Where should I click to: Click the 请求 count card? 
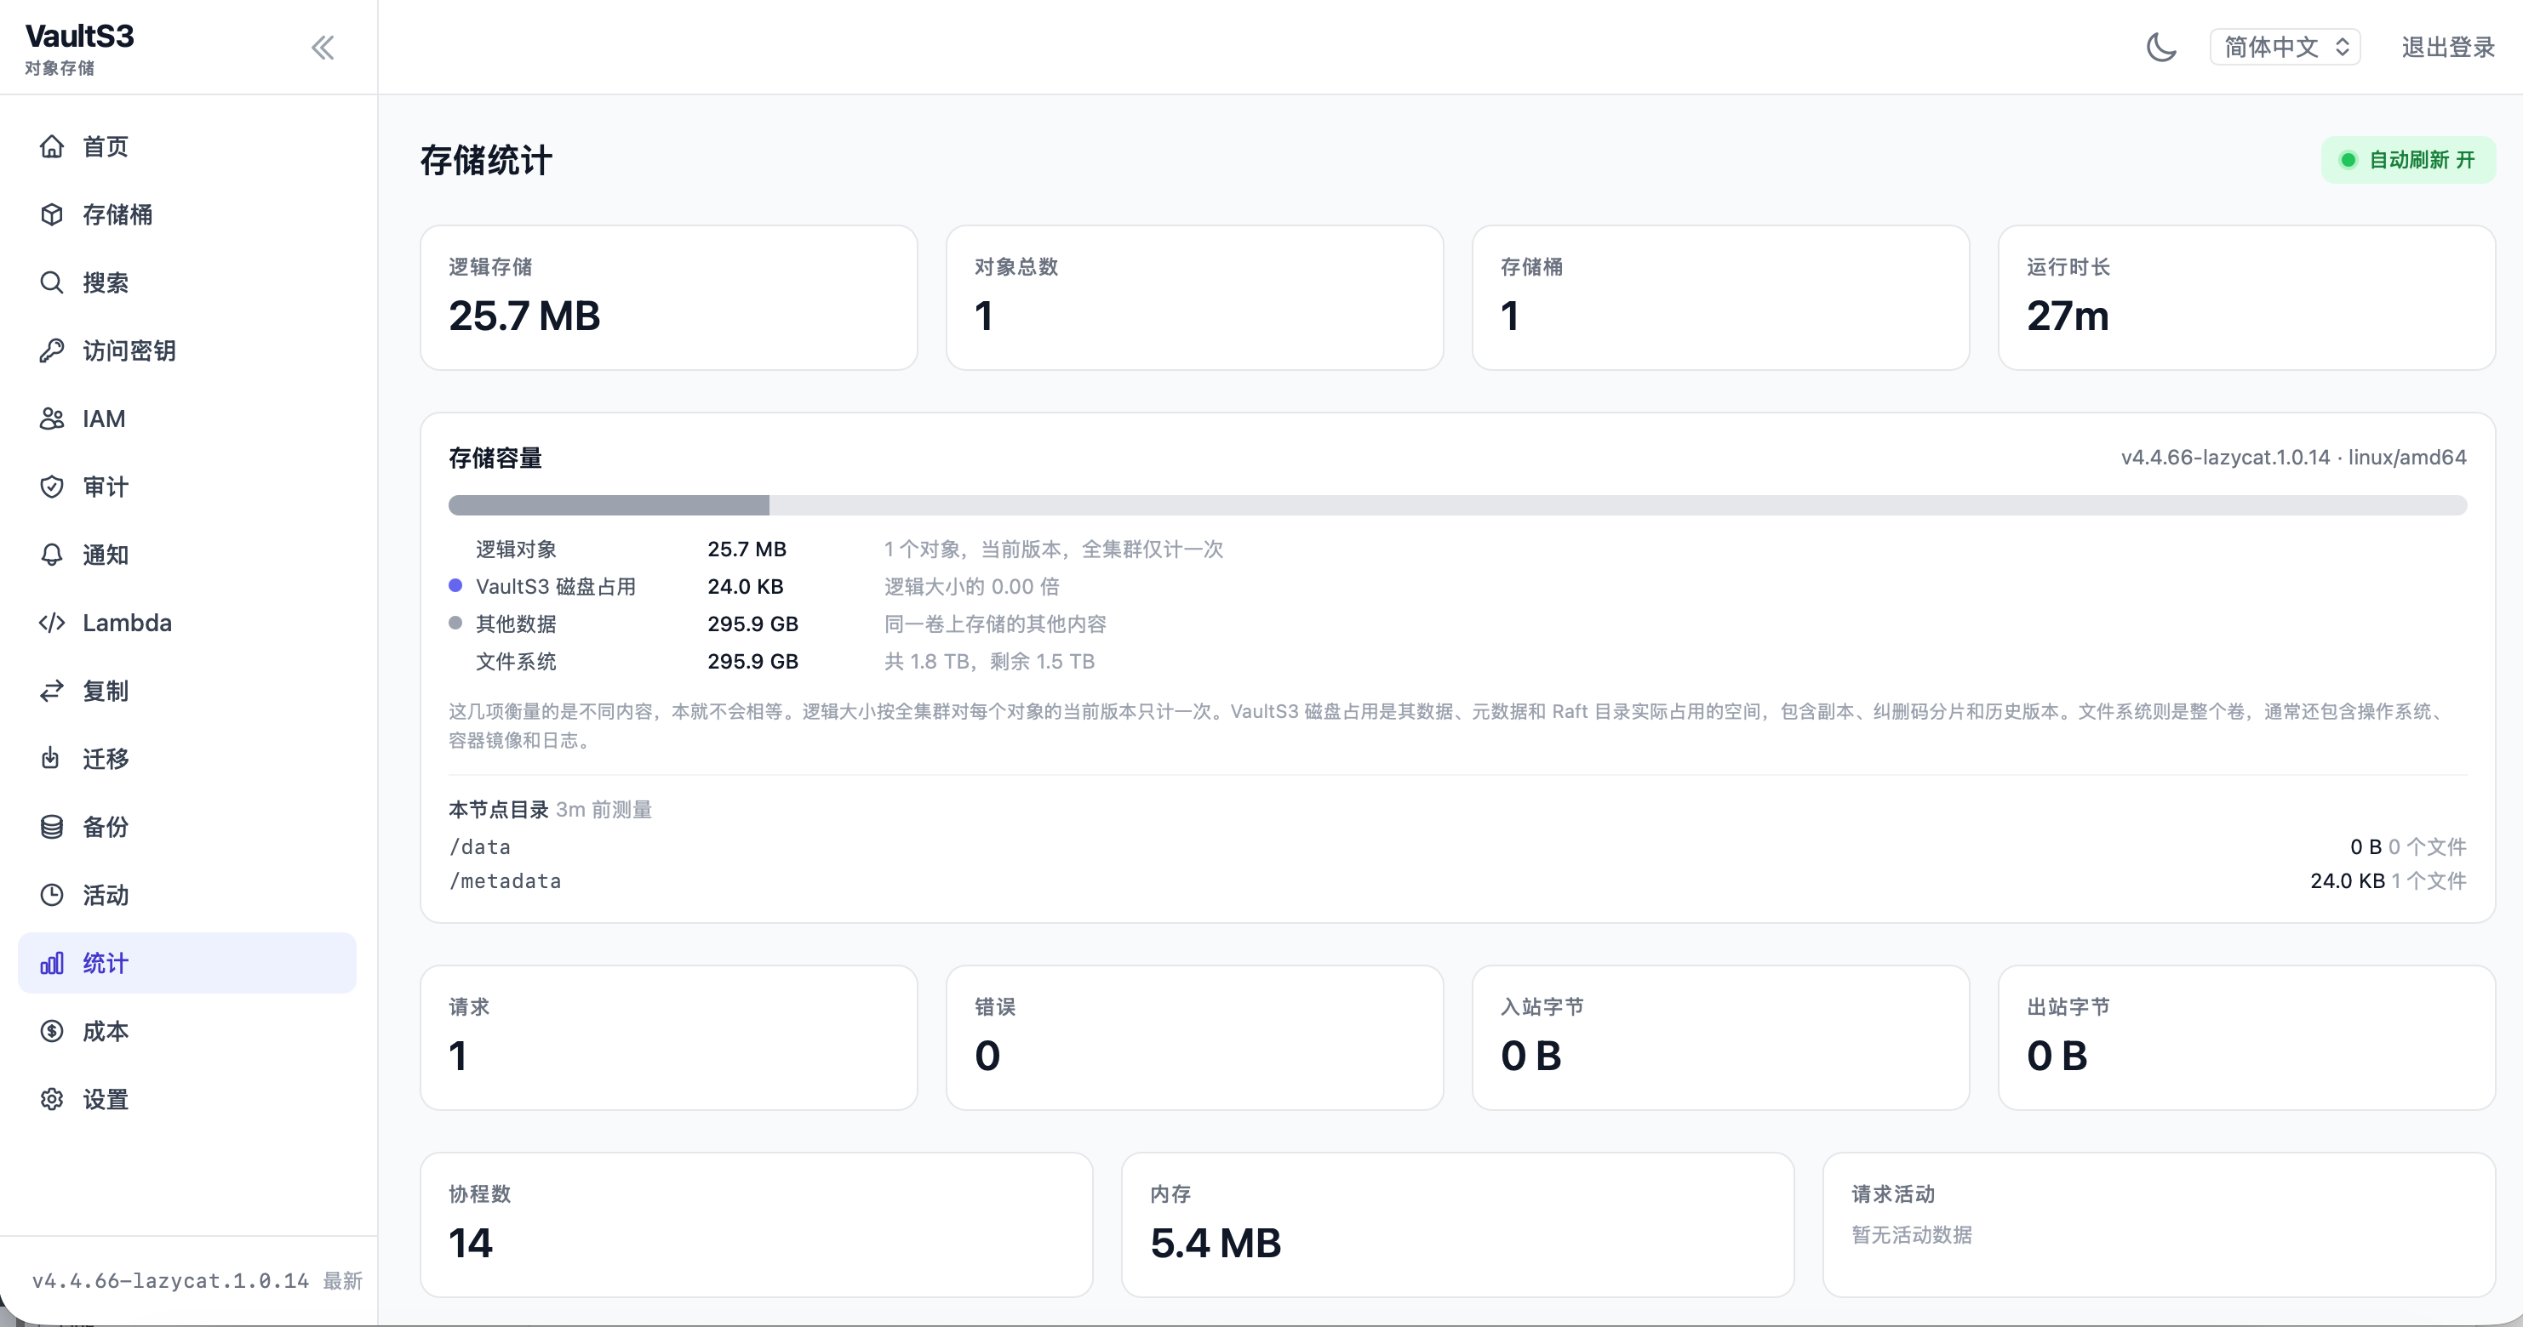pyautogui.click(x=669, y=1037)
